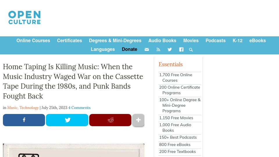
Task: Go to Certificates menu item
Action: (69, 41)
